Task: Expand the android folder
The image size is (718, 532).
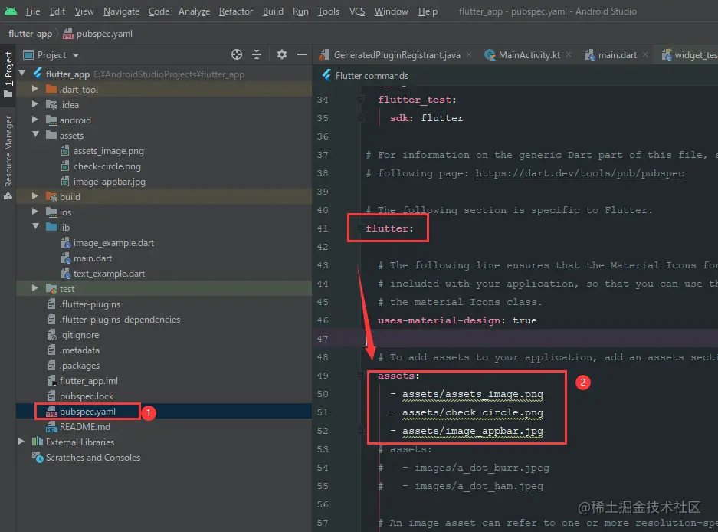Action: 34,119
